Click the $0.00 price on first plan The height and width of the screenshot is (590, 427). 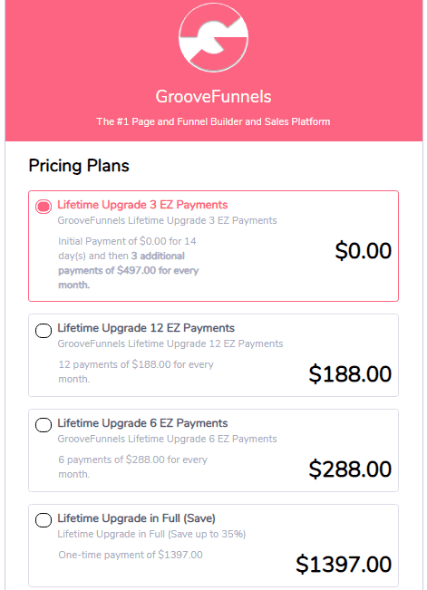(363, 251)
